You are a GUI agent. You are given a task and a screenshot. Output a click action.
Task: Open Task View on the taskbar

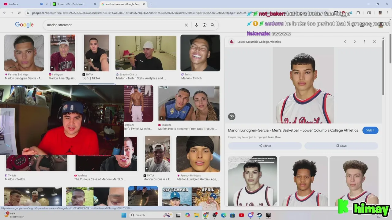[178, 215]
